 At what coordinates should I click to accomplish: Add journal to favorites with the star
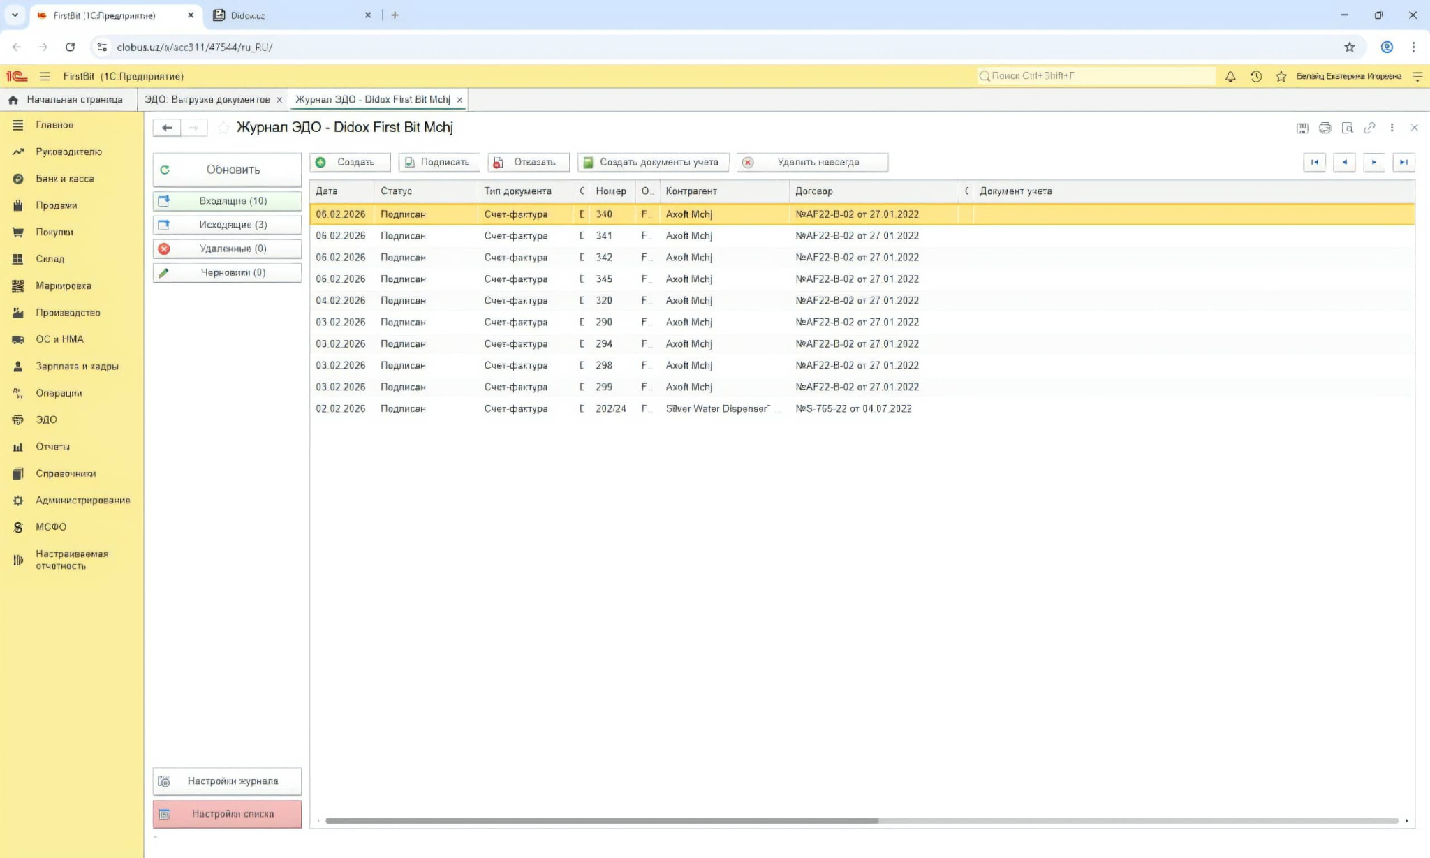pos(223,127)
